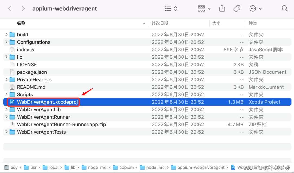Select the index.js file icon
The width and height of the screenshot is (294, 173).
pos(12,50)
